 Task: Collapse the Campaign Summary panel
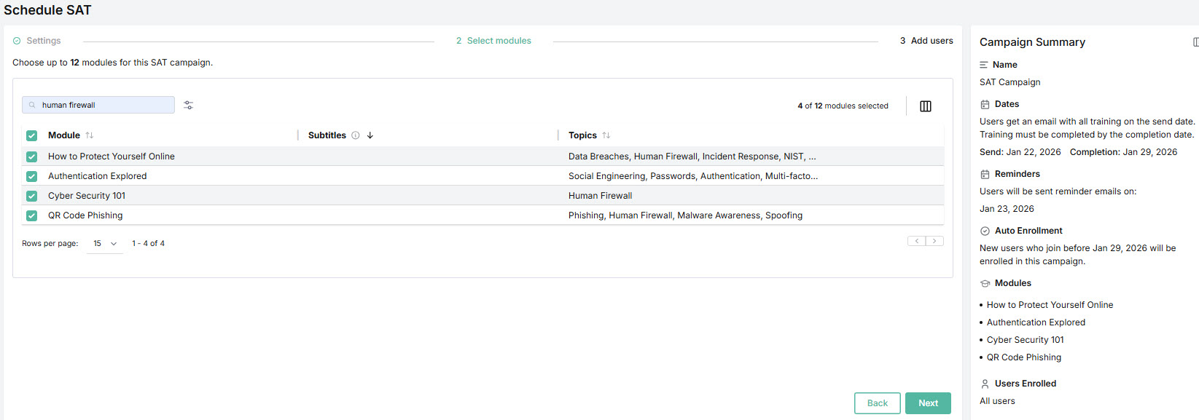tap(1195, 42)
